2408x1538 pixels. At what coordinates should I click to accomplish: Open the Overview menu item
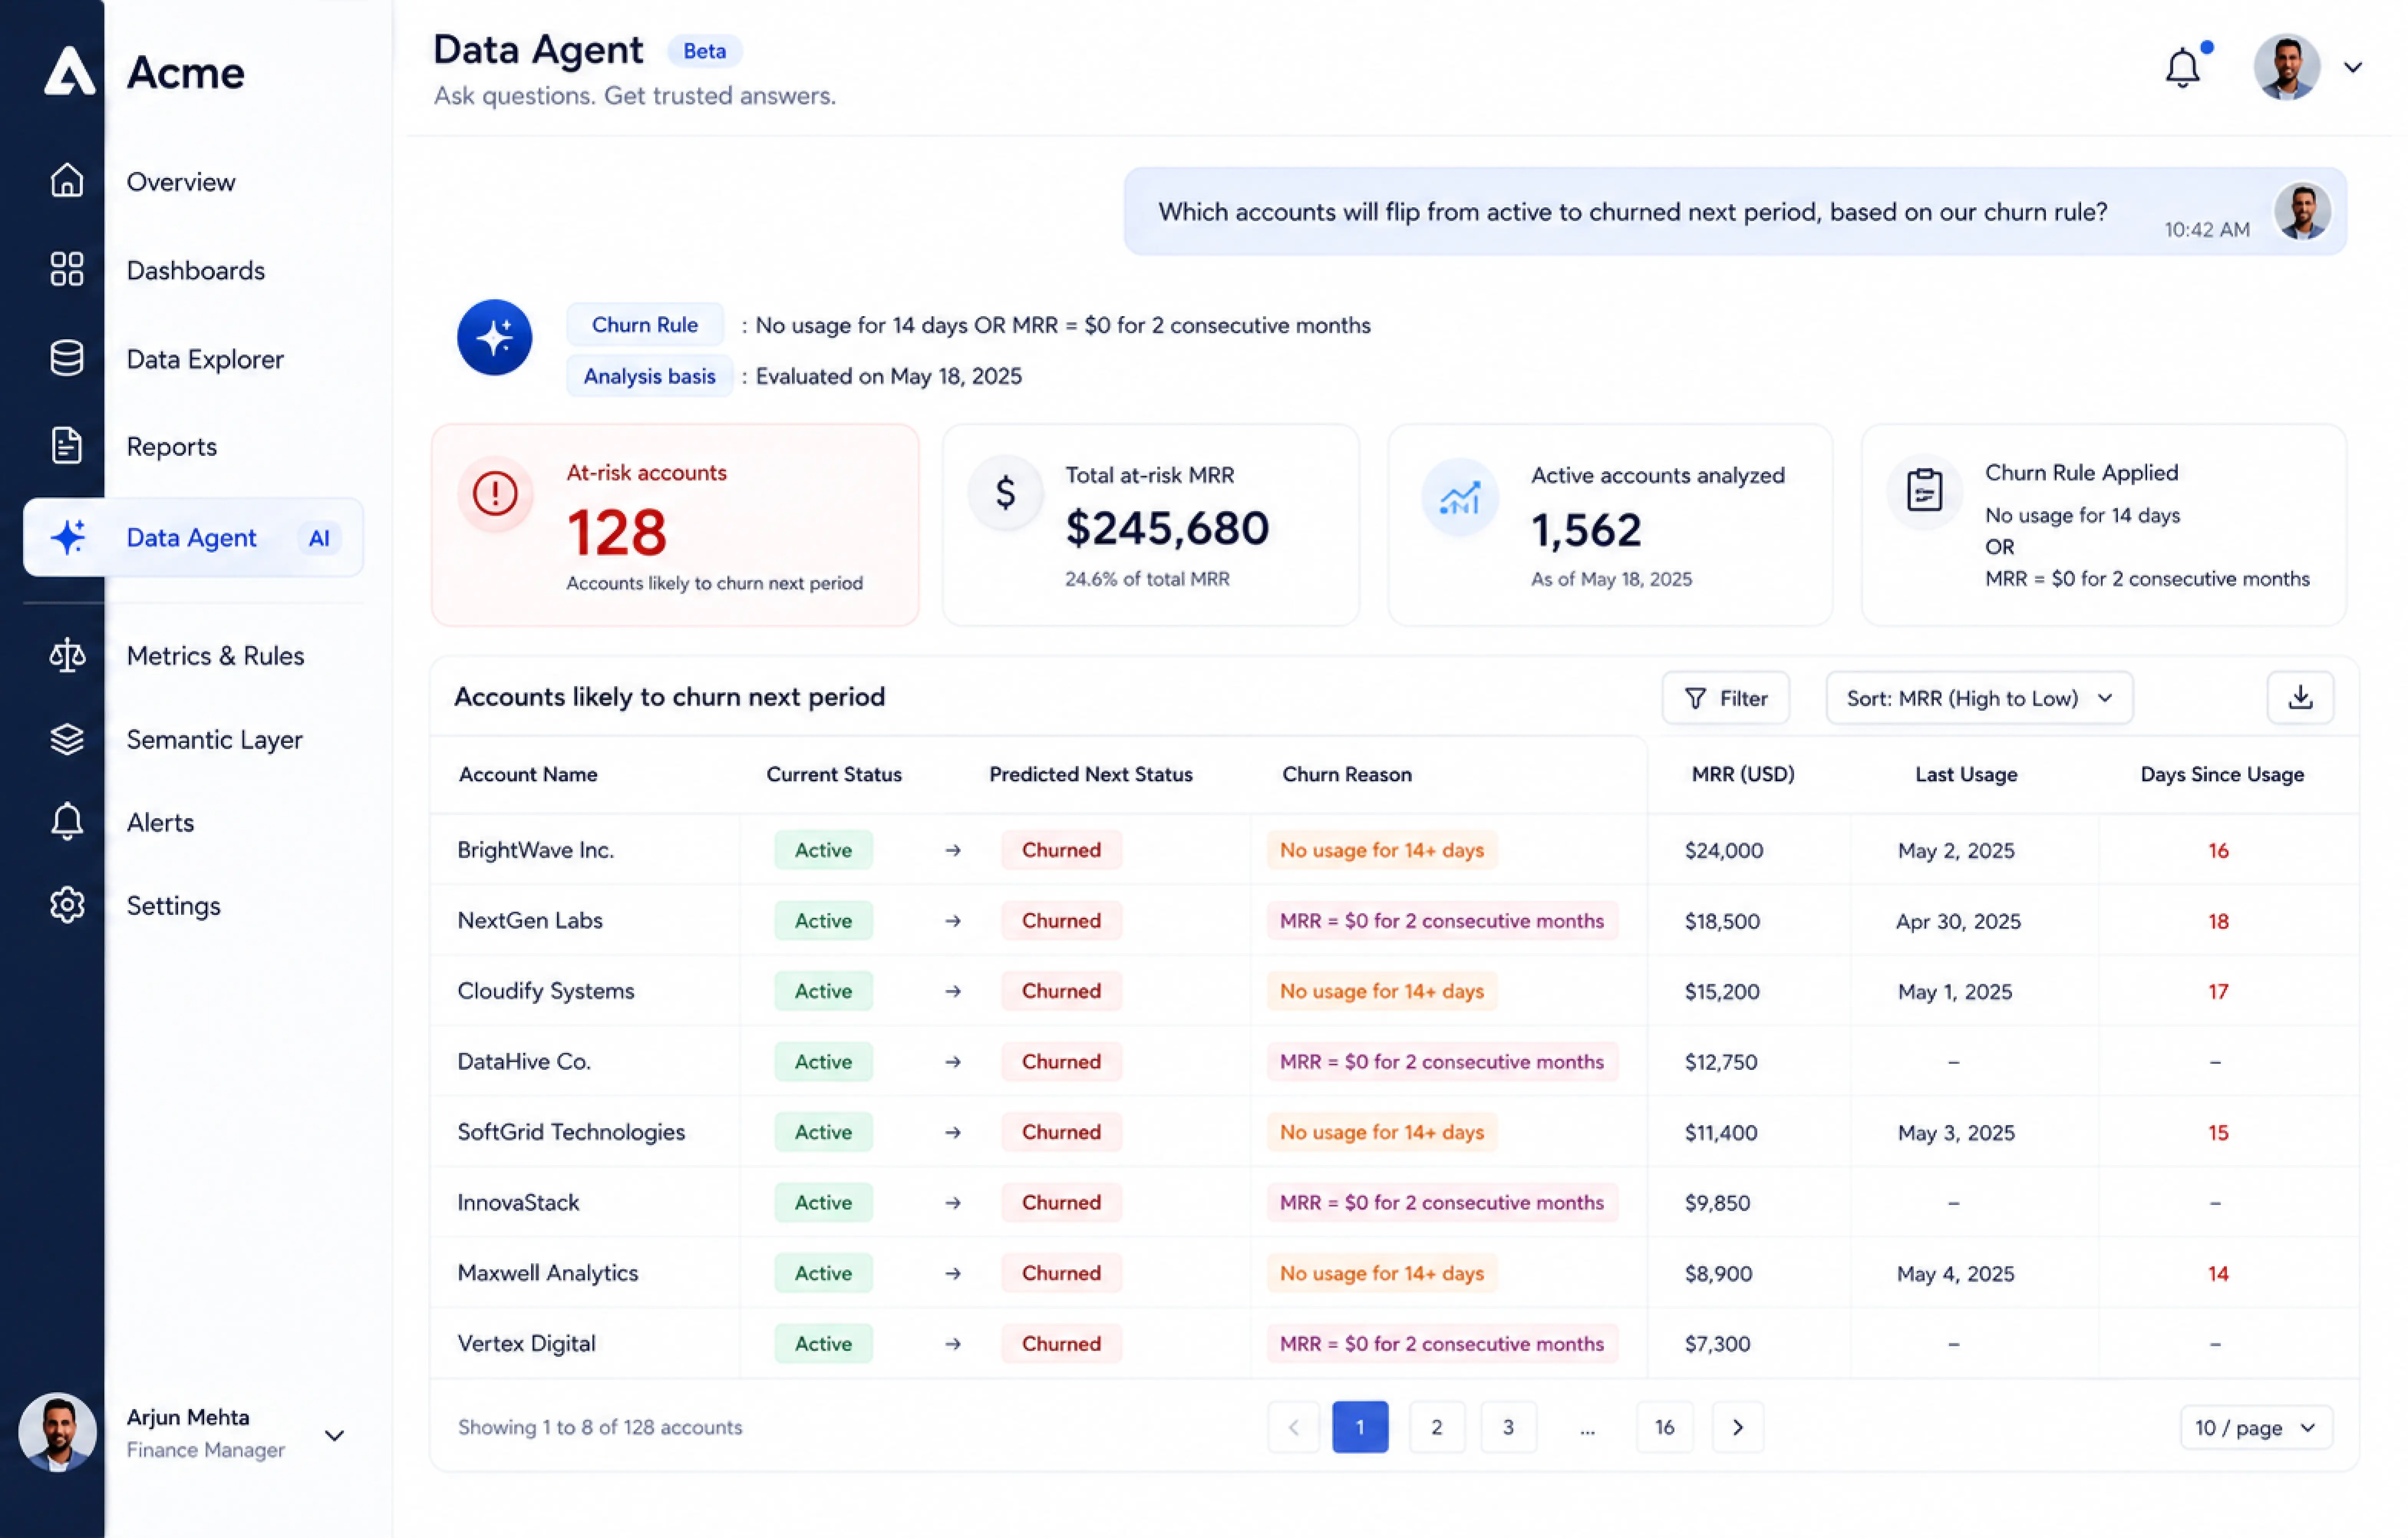[181, 182]
